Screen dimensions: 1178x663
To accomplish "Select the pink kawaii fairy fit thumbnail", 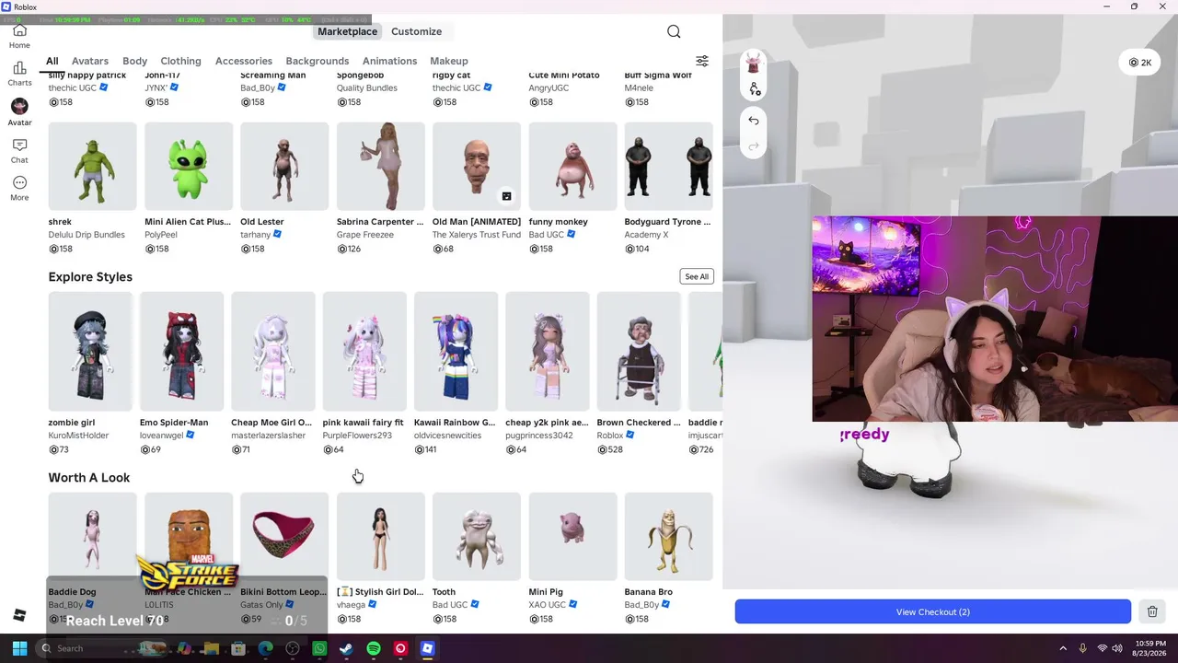I will (364, 351).
